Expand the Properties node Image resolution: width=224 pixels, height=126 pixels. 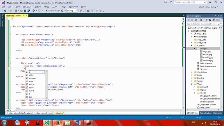tap(191, 34)
